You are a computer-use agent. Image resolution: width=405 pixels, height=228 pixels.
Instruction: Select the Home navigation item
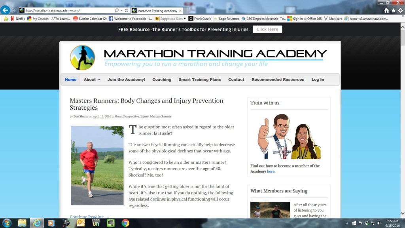70,79
